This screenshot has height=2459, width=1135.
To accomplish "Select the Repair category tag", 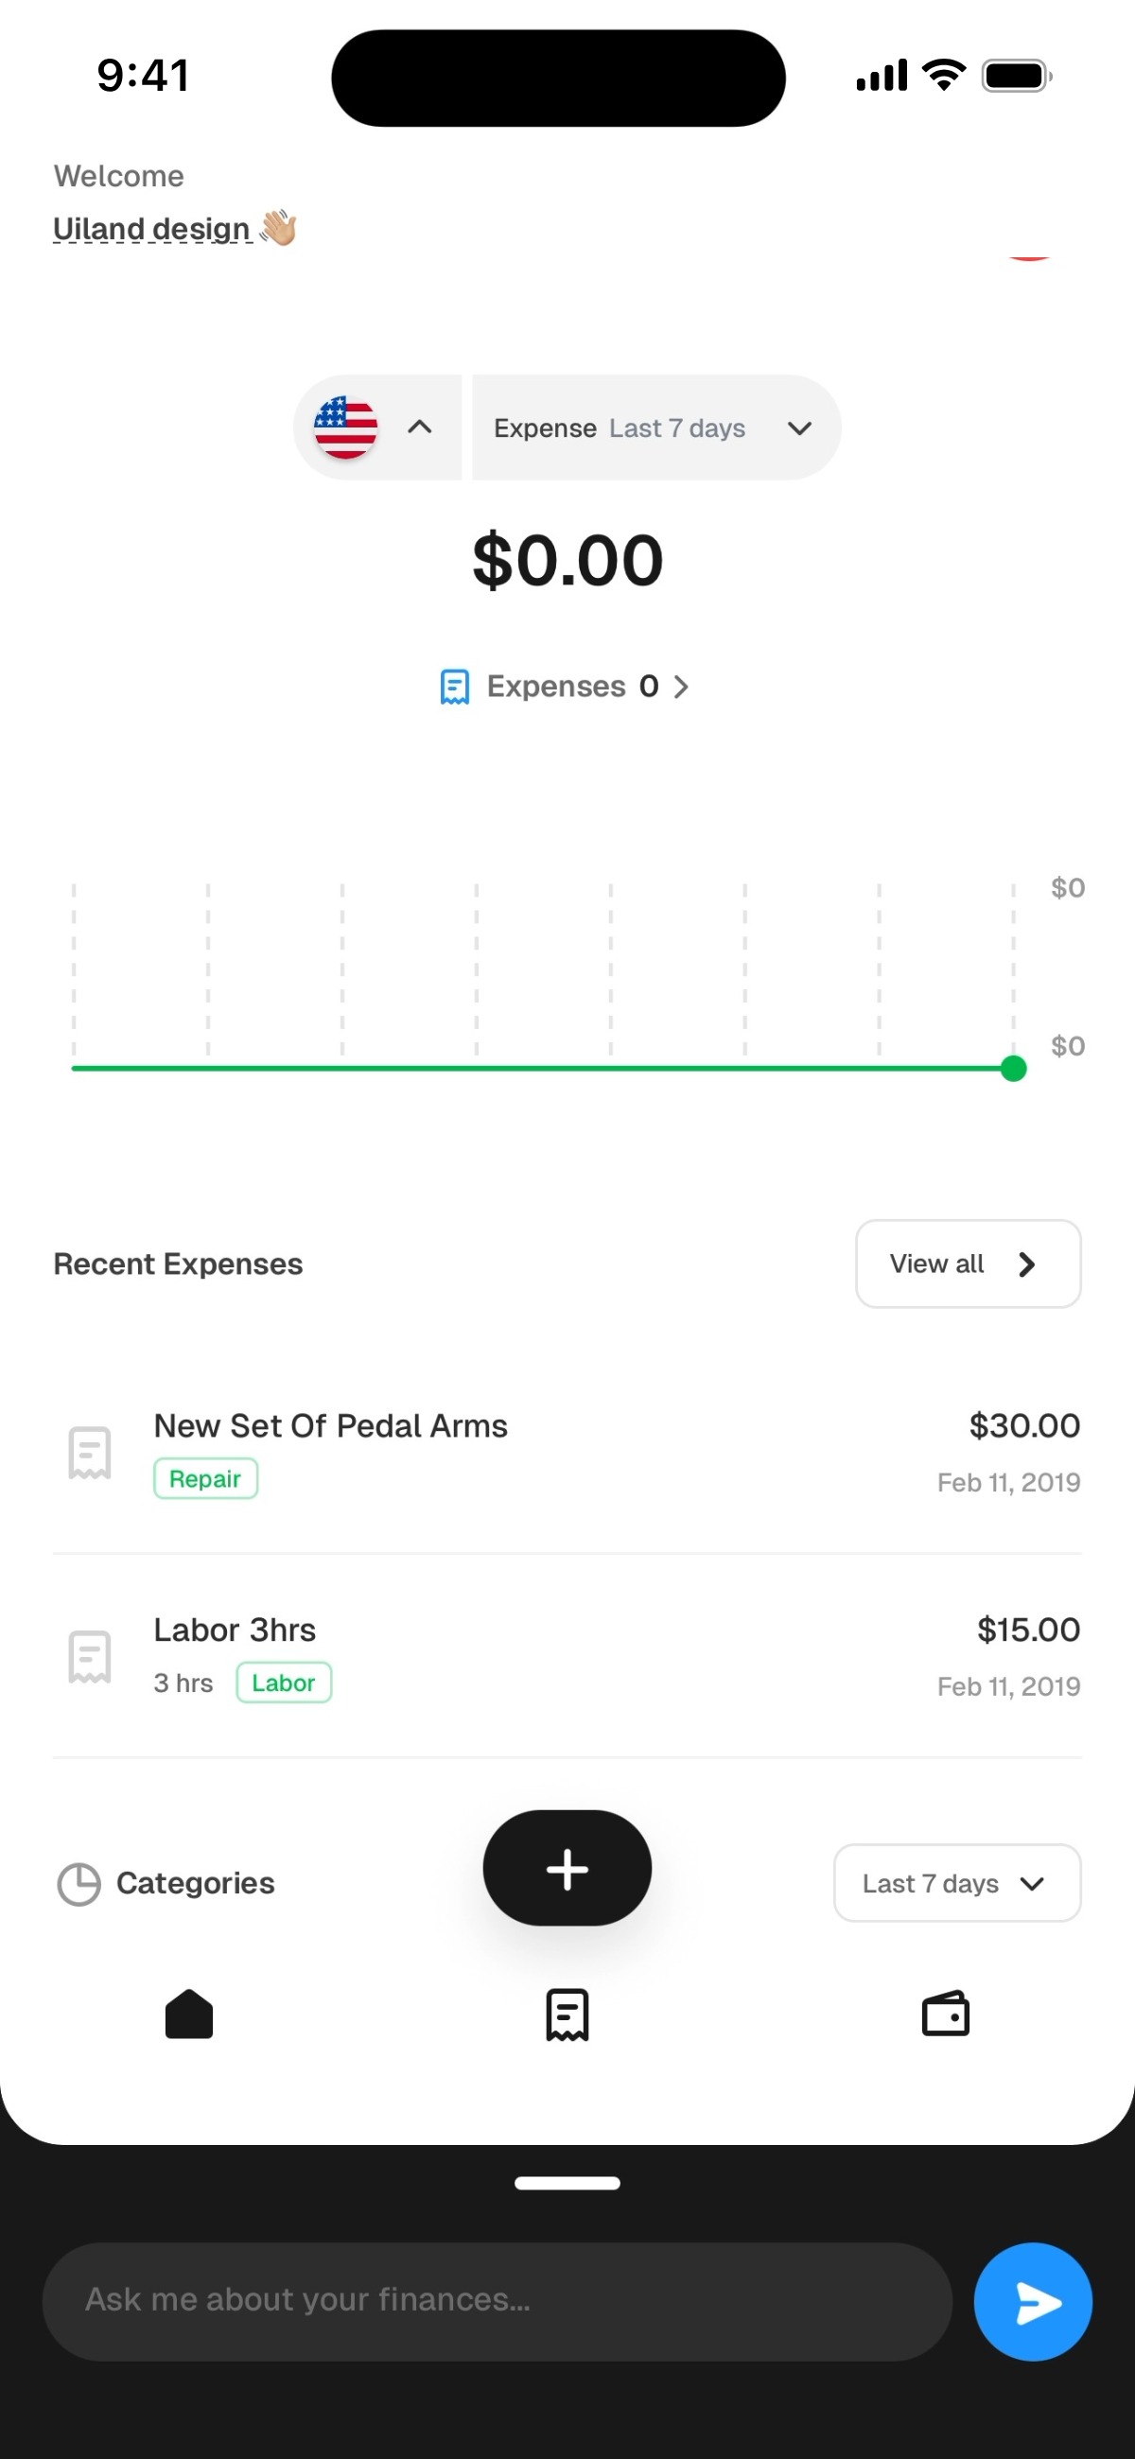I will coord(205,1478).
